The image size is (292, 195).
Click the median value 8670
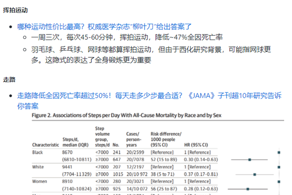point(67,152)
